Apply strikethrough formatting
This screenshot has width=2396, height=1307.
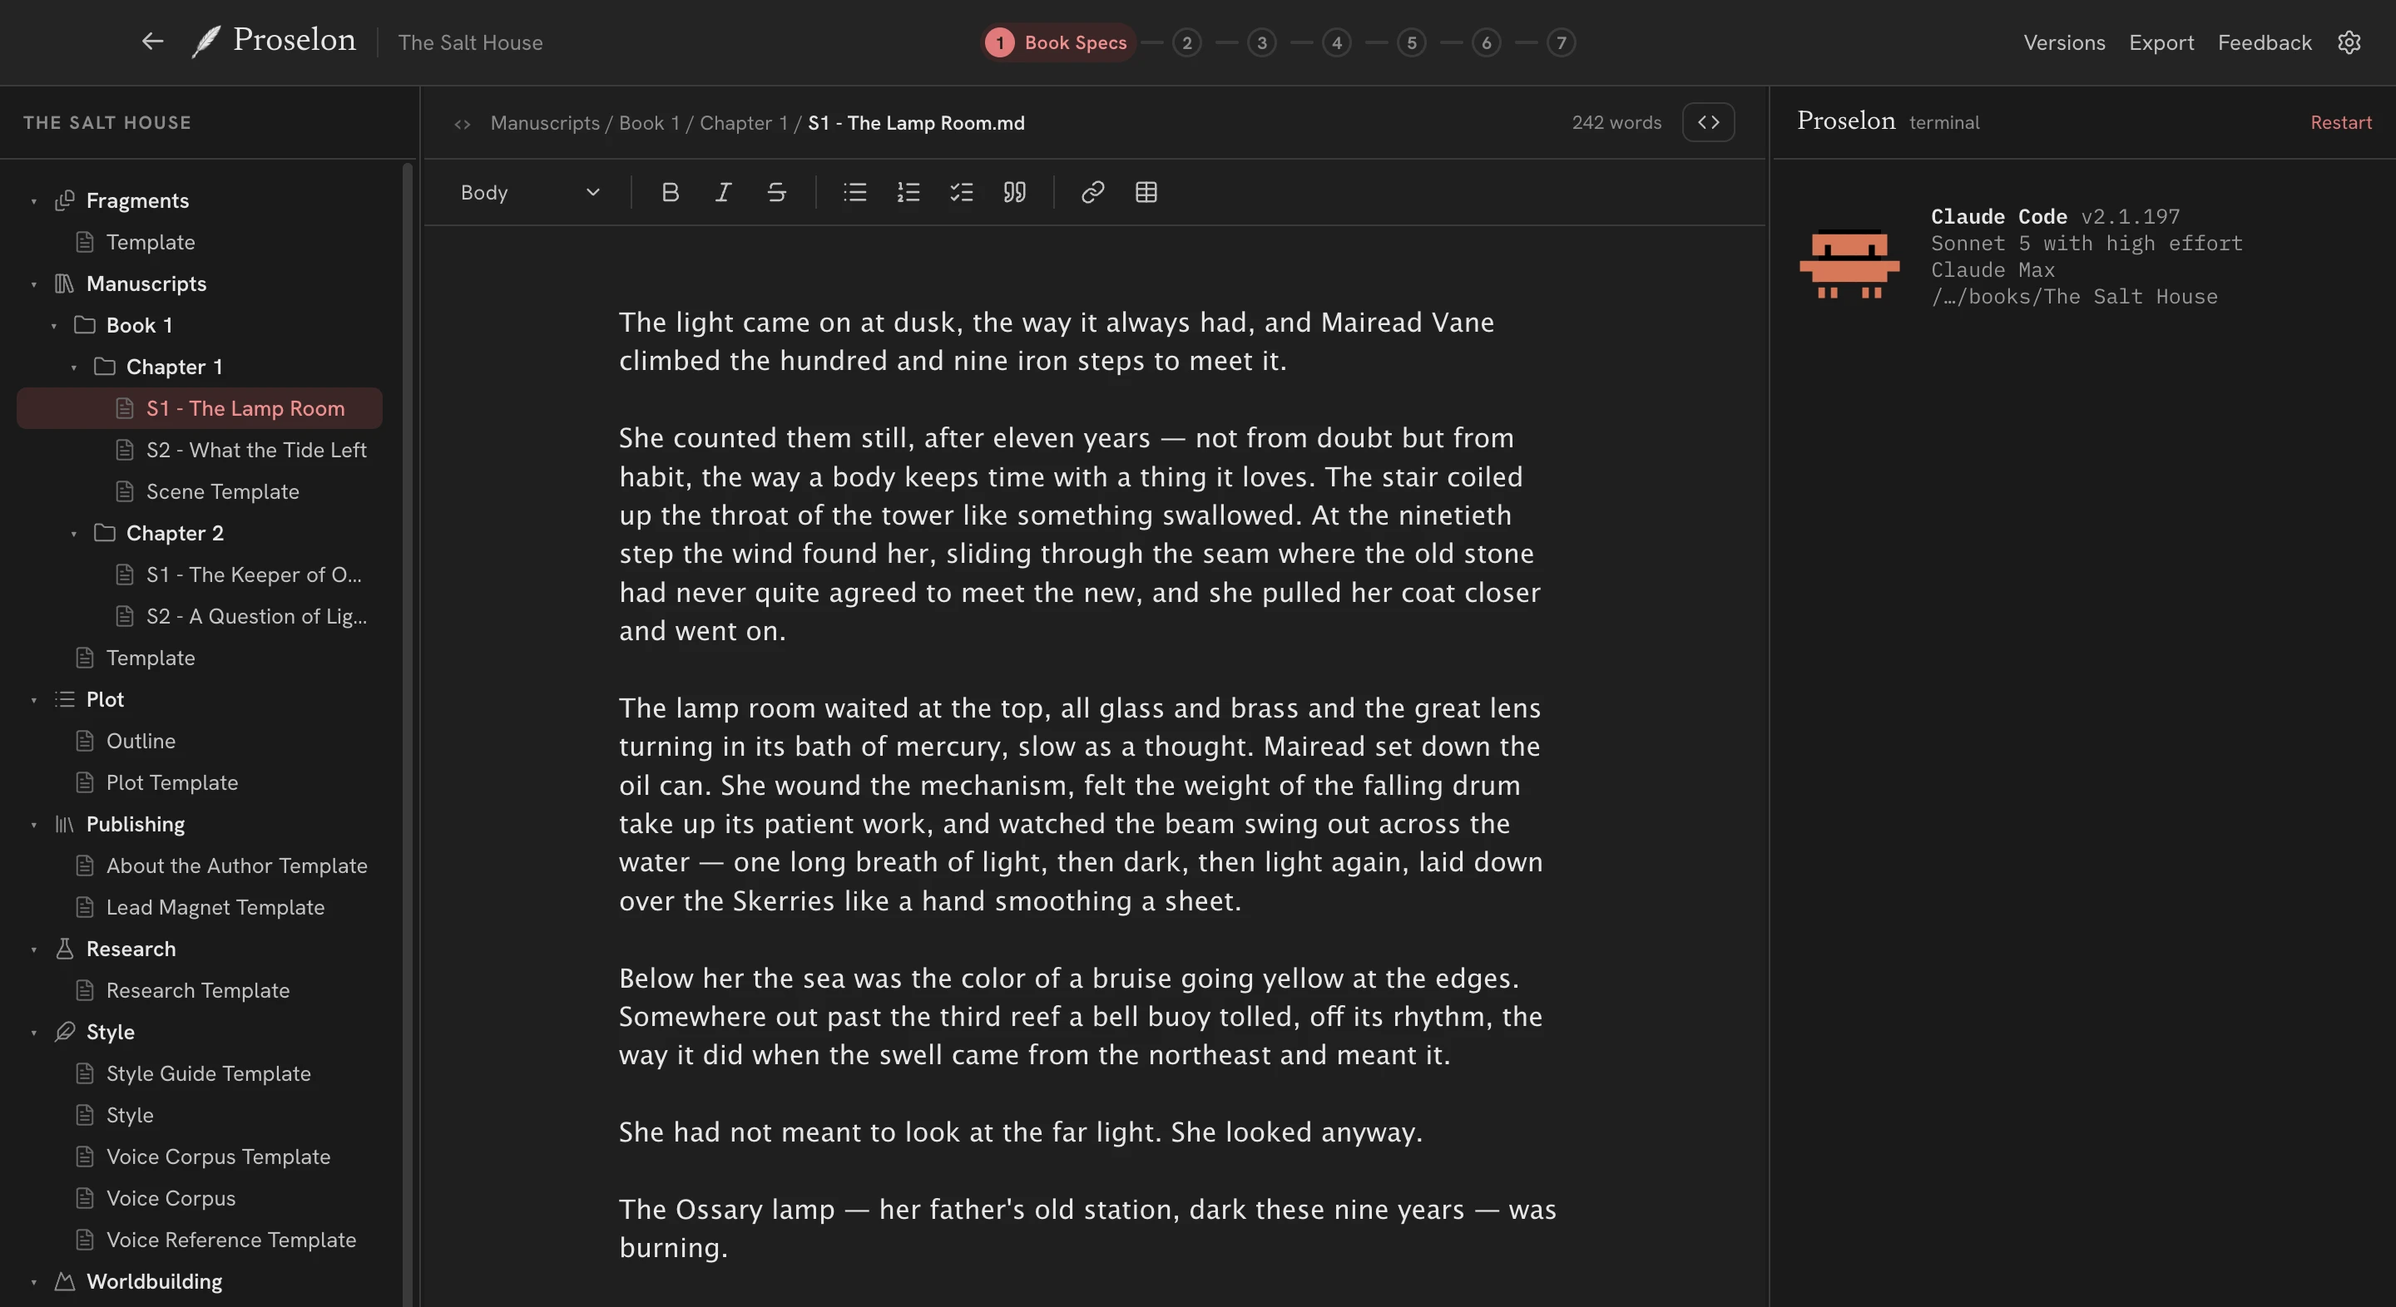pyautogui.click(x=777, y=192)
